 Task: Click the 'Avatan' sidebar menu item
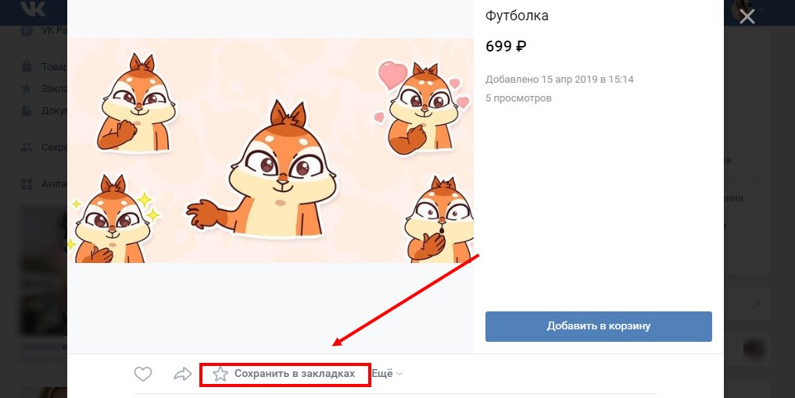coord(53,184)
